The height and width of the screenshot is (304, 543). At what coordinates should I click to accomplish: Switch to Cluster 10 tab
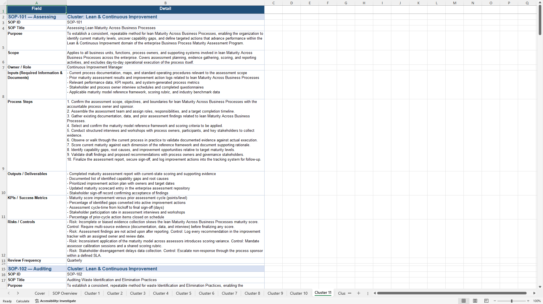pos(299,293)
